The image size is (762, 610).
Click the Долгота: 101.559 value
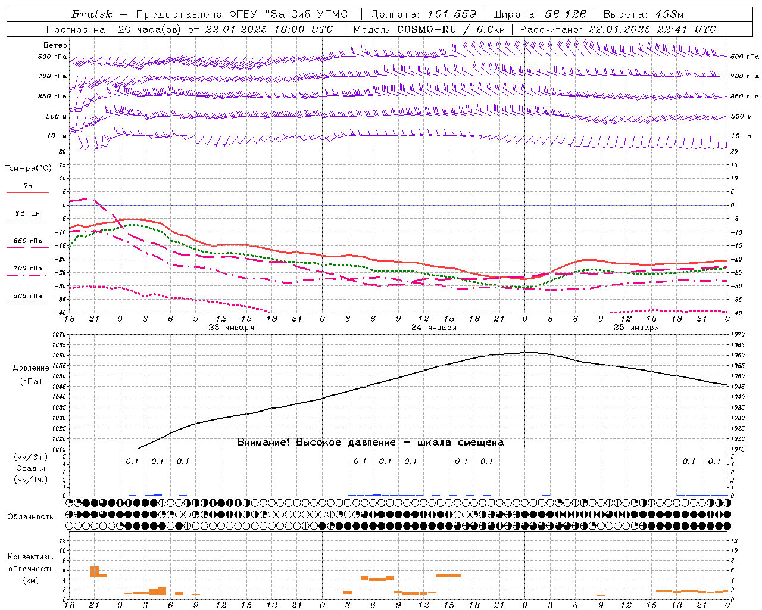423,14
